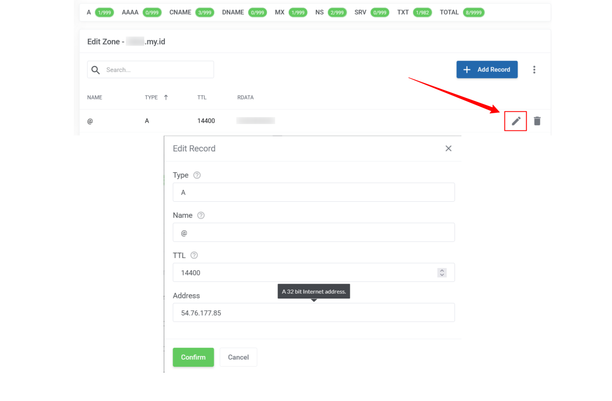Open the three-dot more options menu

point(534,70)
